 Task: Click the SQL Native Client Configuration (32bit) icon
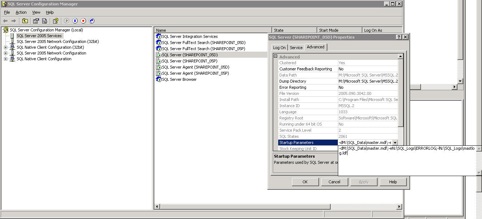pyautogui.click(x=12, y=47)
